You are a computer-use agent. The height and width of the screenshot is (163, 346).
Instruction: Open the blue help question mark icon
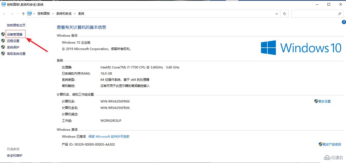point(344,22)
